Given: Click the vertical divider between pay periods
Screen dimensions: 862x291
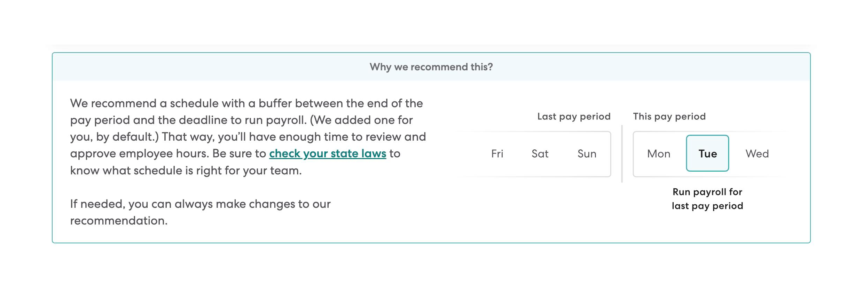Looking at the screenshot, I should click(622, 154).
